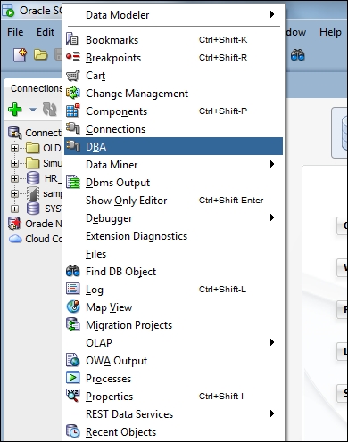Screen dimensions: 348x442
Task: Expand the OLD connections folder
Action: [14, 148]
